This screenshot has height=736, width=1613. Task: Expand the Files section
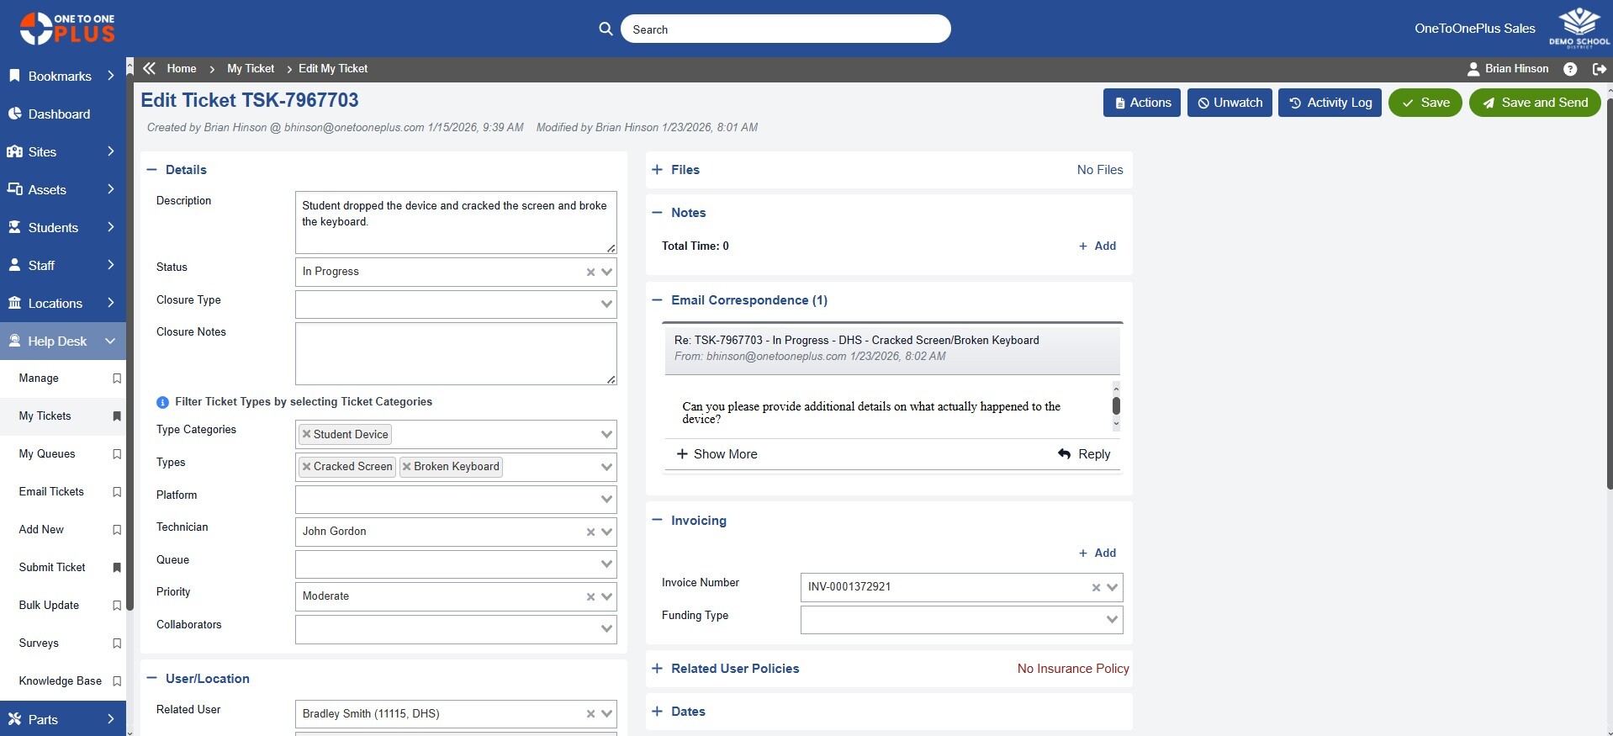pyautogui.click(x=658, y=170)
